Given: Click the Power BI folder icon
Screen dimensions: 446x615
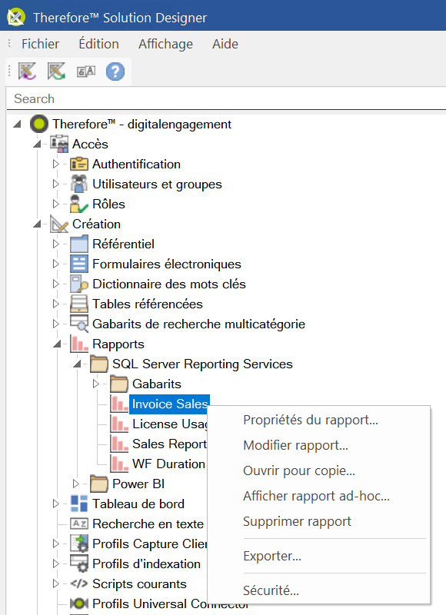Looking at the screenshot, I should (x=99, y=484).
